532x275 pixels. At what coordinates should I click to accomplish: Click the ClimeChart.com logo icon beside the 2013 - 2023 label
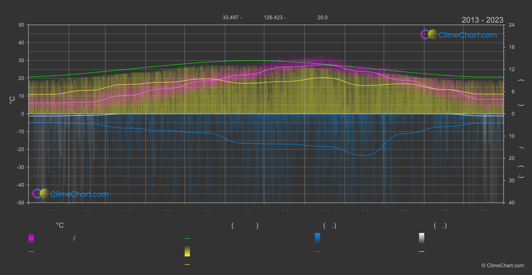[429, 35]
